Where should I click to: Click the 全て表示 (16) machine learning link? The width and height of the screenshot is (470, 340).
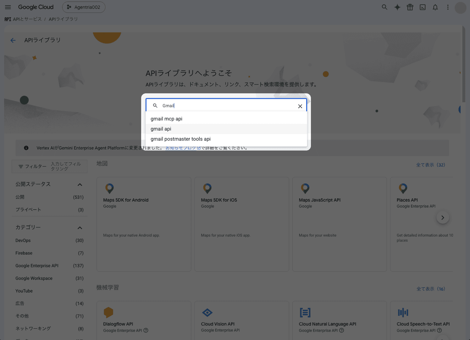click(x=431, y=289)
